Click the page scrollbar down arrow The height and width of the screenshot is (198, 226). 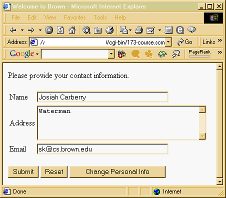tap(219, 181)
